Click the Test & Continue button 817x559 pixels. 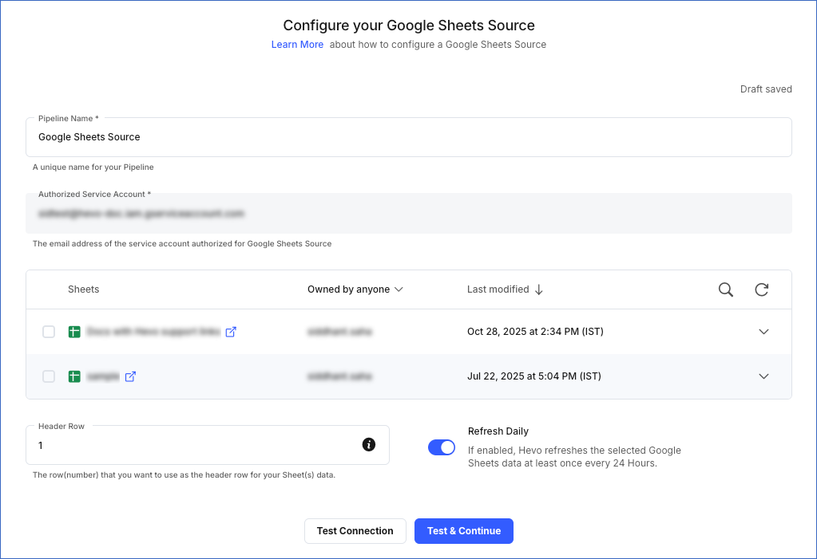pos(463,530)
